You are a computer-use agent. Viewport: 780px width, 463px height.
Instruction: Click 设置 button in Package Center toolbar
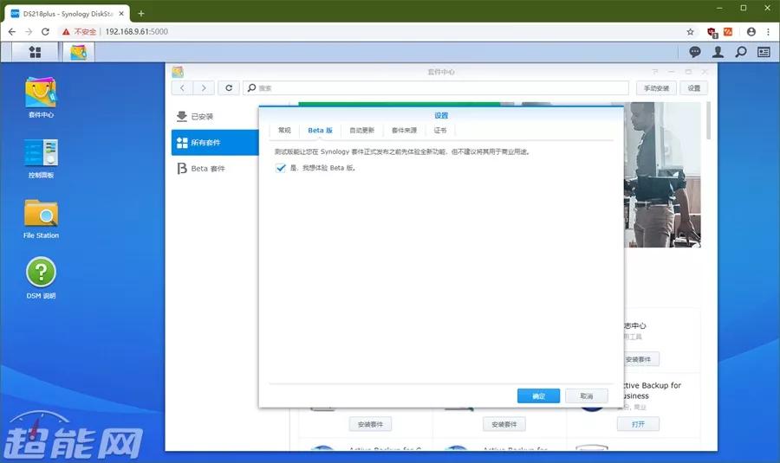tap(694, 88)
